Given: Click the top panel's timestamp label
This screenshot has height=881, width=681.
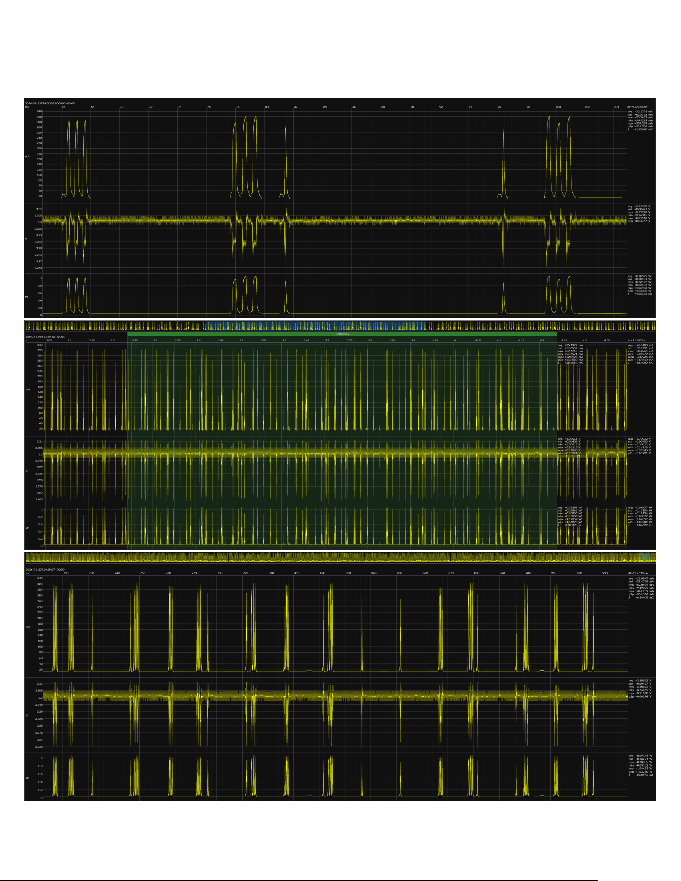Looking at the screenshot, I should tap(50, 103).
